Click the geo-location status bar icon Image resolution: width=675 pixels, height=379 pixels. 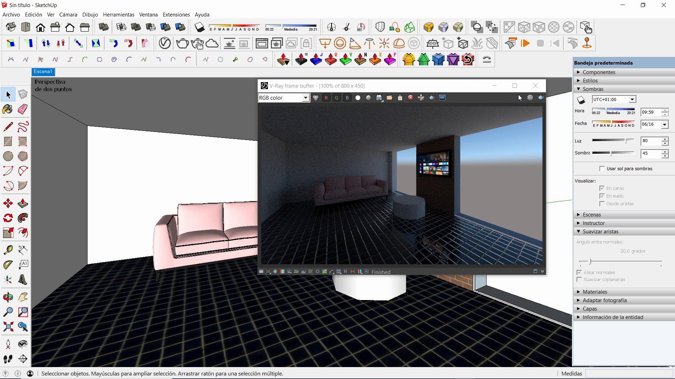point(6,374)
